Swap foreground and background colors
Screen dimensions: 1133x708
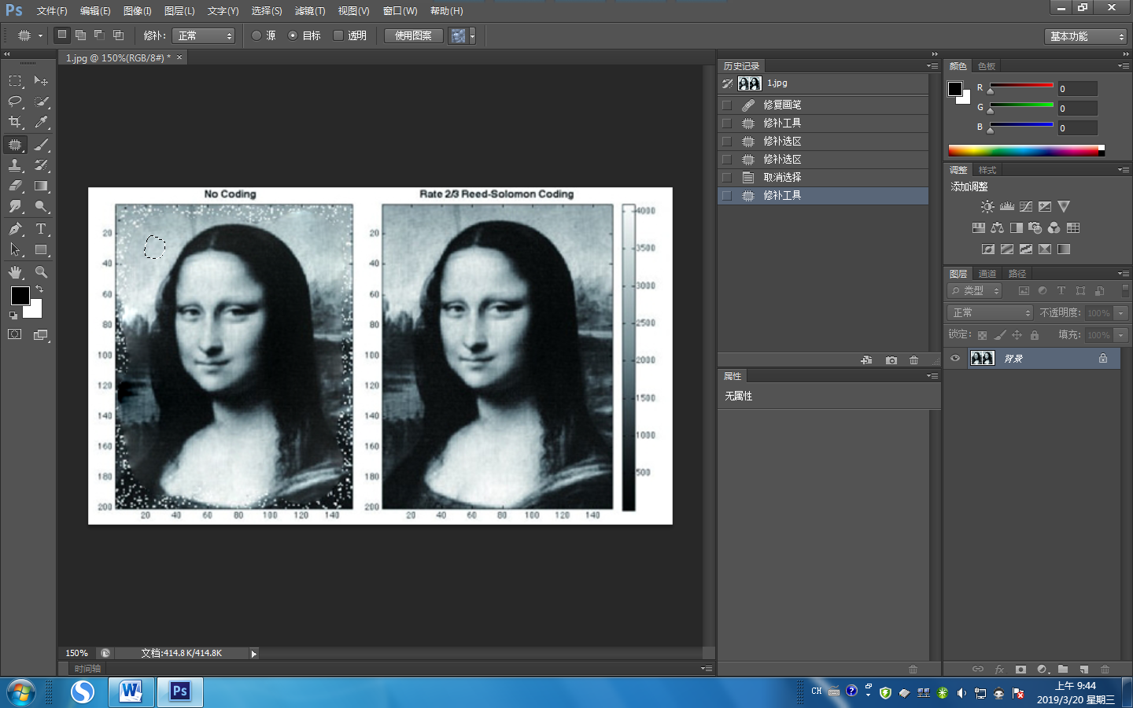[39, 289]
